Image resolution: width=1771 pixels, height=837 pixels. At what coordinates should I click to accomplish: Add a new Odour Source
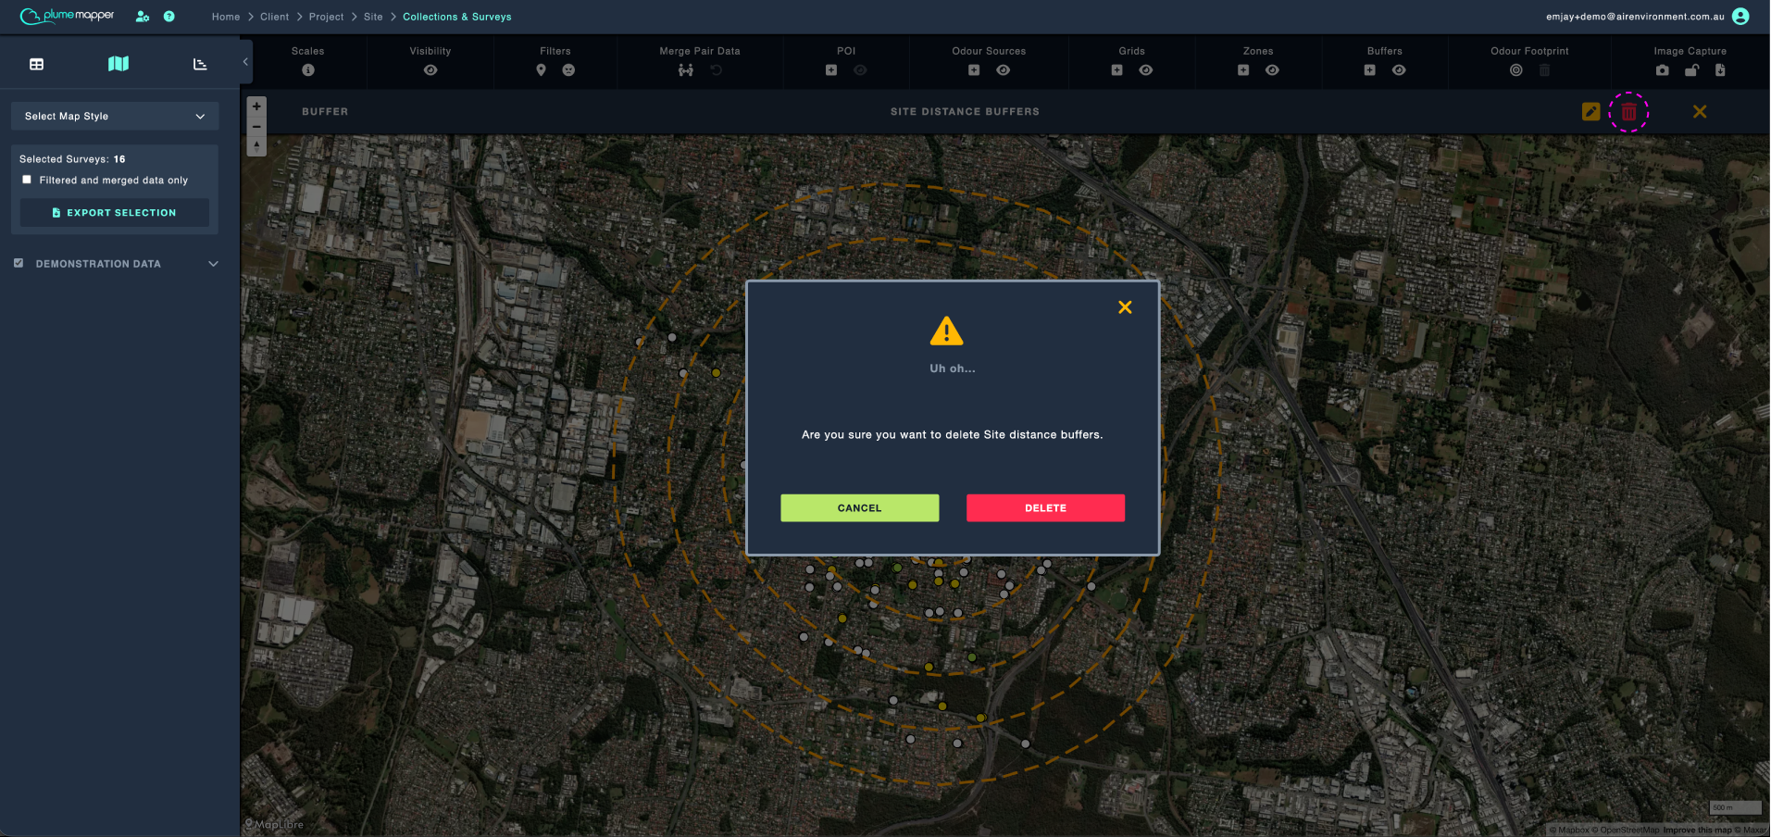974,70
